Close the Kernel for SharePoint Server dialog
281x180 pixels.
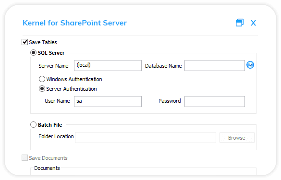[253, 23]
